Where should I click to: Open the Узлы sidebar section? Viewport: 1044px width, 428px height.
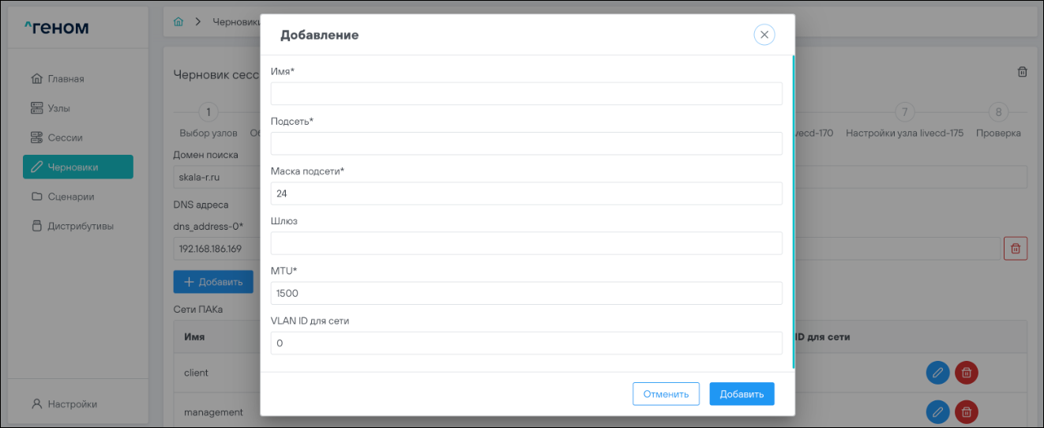click(64, 108)
